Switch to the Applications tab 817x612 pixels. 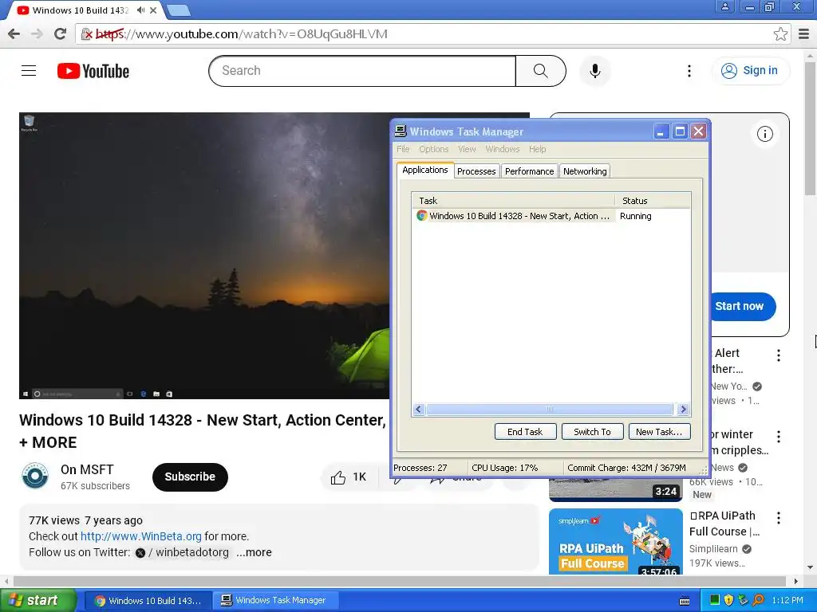point(424,171)
